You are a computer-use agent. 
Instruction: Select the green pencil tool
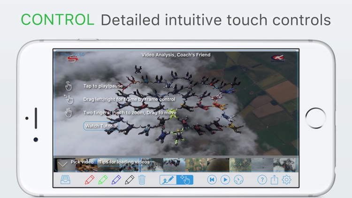(103, 180)
